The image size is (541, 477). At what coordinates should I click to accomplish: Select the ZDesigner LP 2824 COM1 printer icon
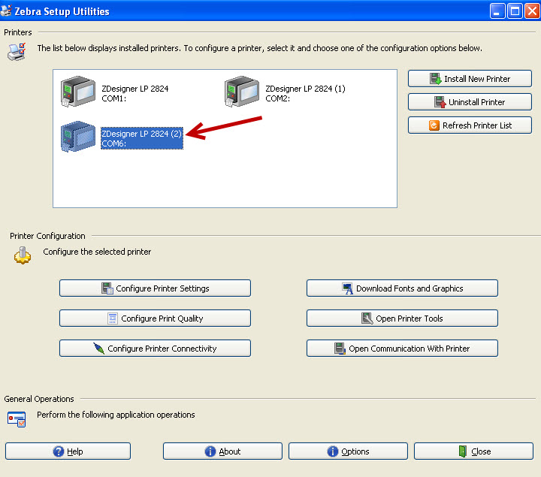[x=78, y=93]
